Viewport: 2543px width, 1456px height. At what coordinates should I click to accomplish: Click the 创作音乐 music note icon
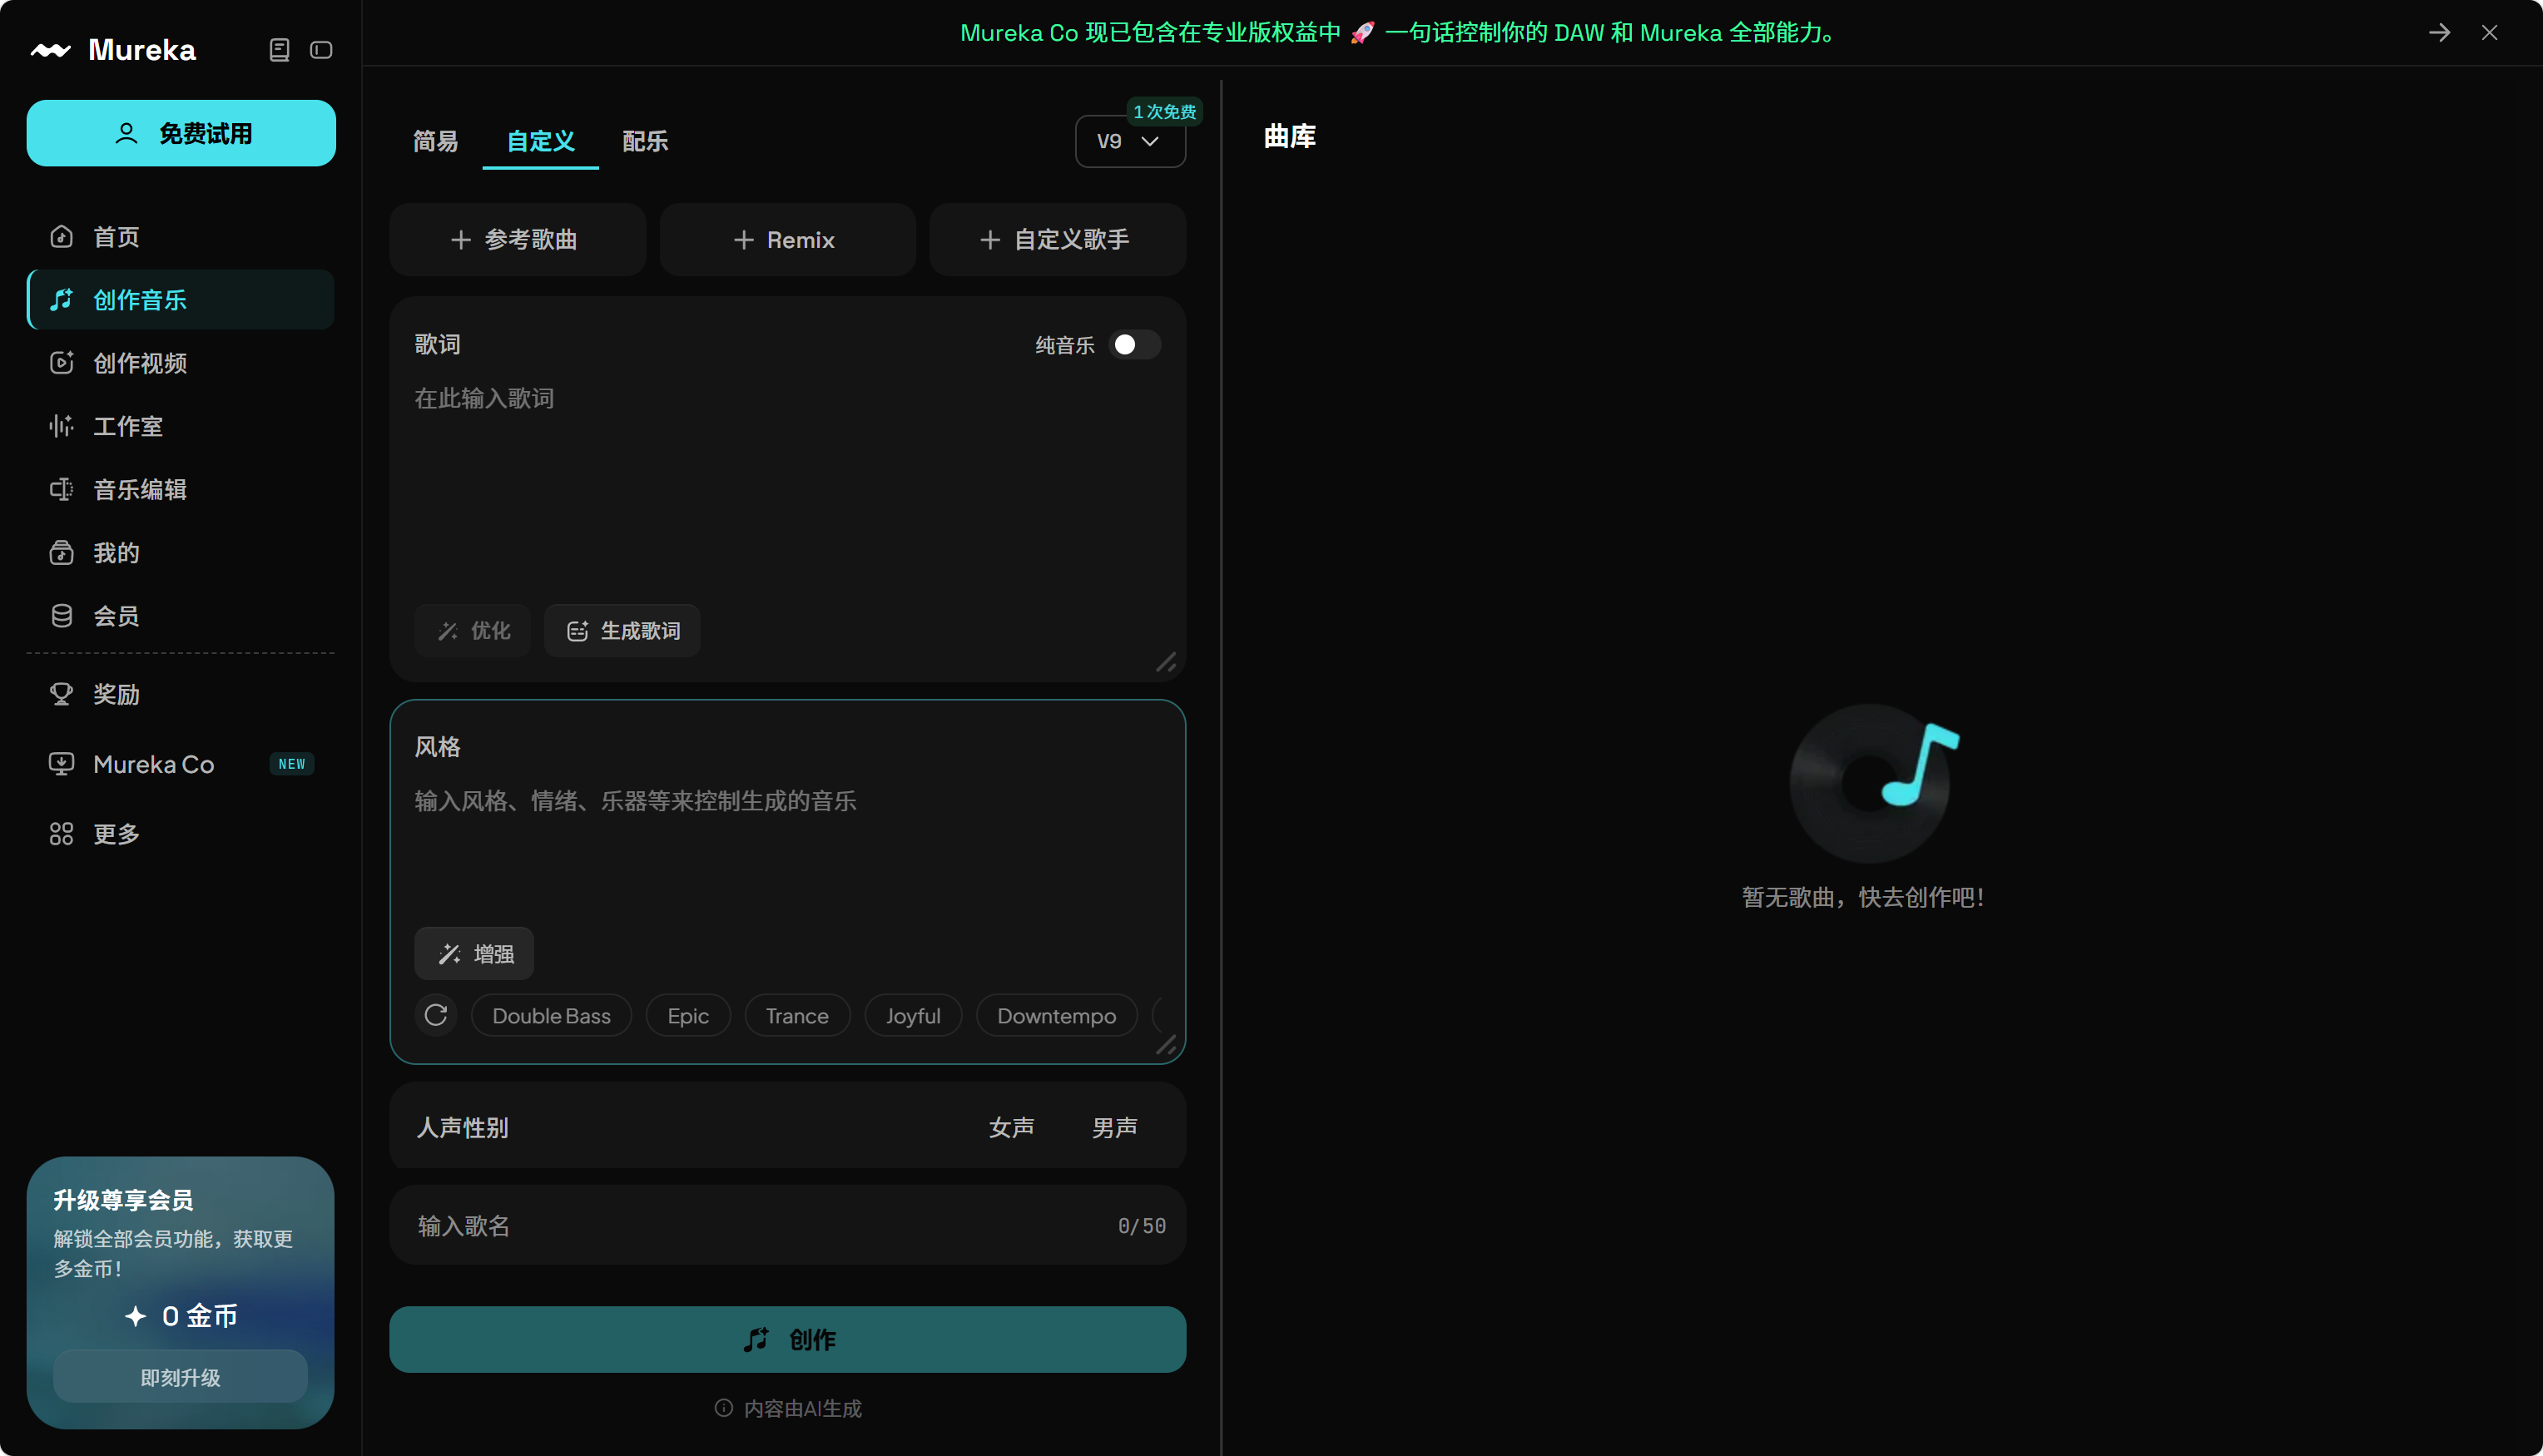coord(62,300)
